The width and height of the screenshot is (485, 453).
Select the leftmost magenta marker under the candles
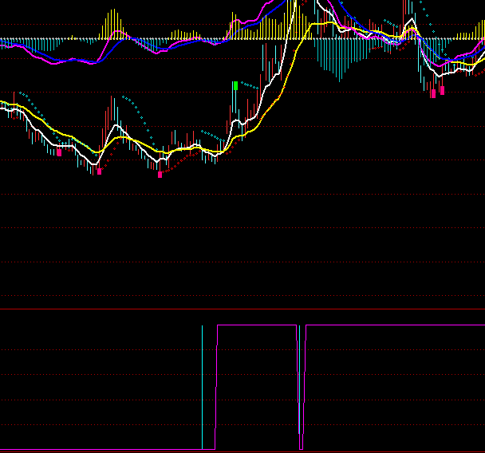59,152
